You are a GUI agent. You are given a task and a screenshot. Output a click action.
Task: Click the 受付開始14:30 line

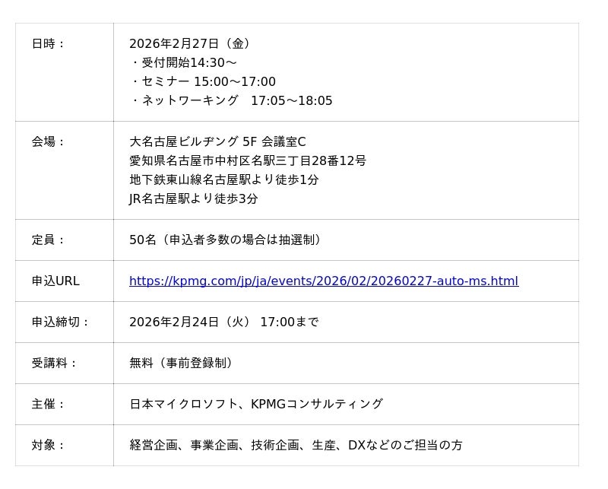tap(184, 63)
